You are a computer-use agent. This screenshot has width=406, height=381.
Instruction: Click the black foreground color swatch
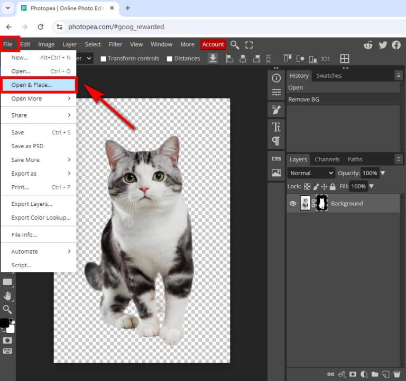[4, 323]
